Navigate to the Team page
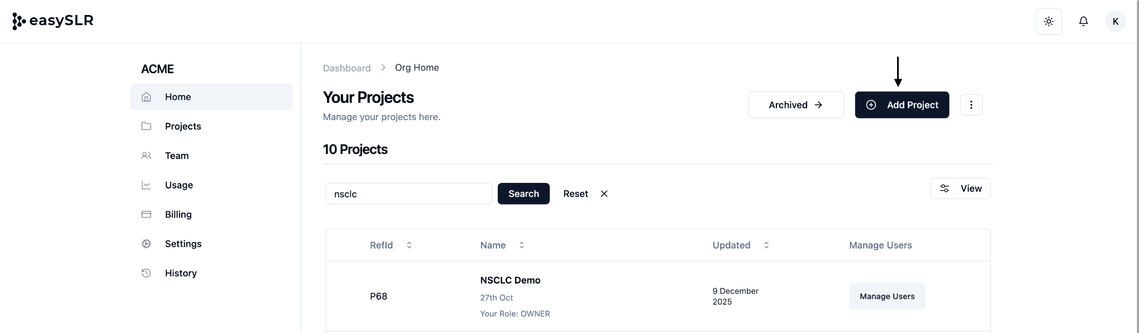 [x=177, y=156]
